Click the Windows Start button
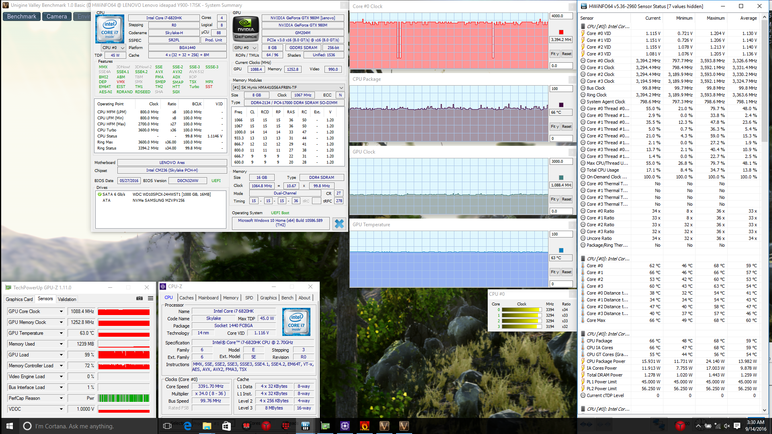Screen dimensions: 772x434 coord(10,426)
